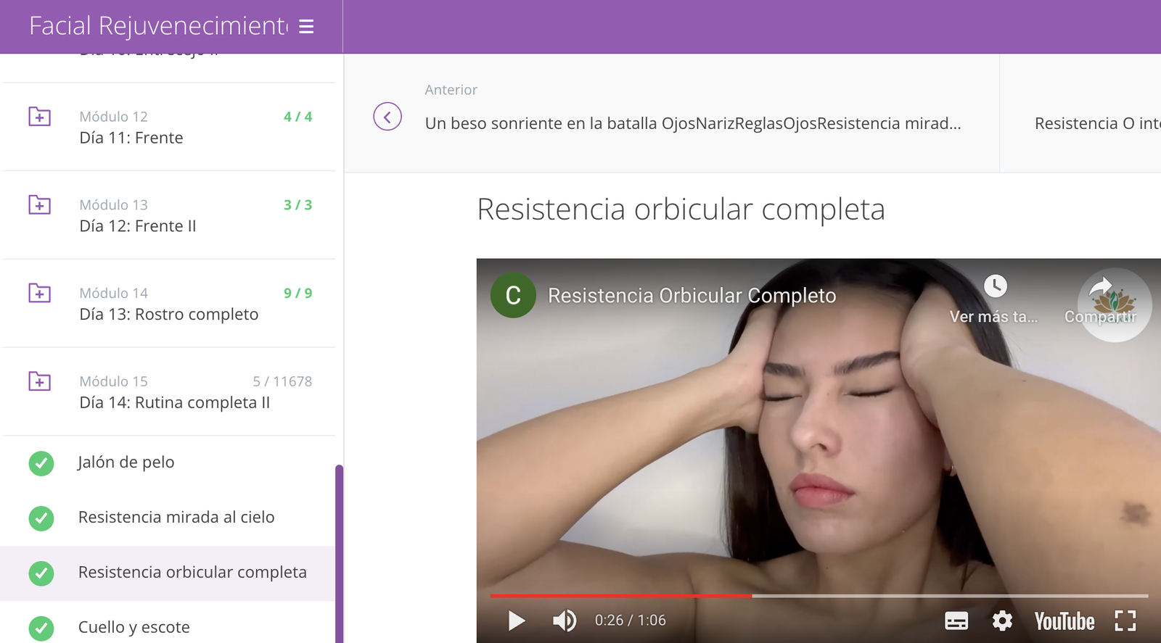Enter fullscreen video mode
Screen dimensions: 1161x643
coord(1125,621)
